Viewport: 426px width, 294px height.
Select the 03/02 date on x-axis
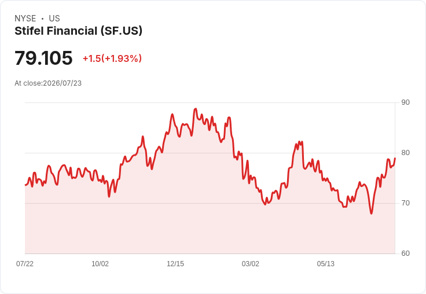click(251, 263)
